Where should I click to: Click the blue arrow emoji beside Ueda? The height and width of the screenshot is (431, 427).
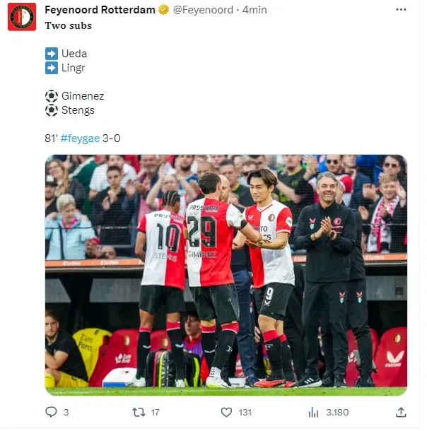pyautogui.click(x=52, y=54)
